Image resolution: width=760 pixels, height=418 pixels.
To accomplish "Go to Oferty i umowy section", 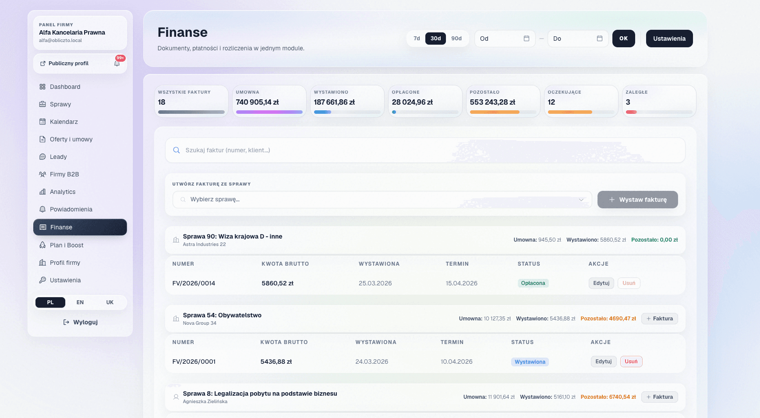I will tap(71, 139).
